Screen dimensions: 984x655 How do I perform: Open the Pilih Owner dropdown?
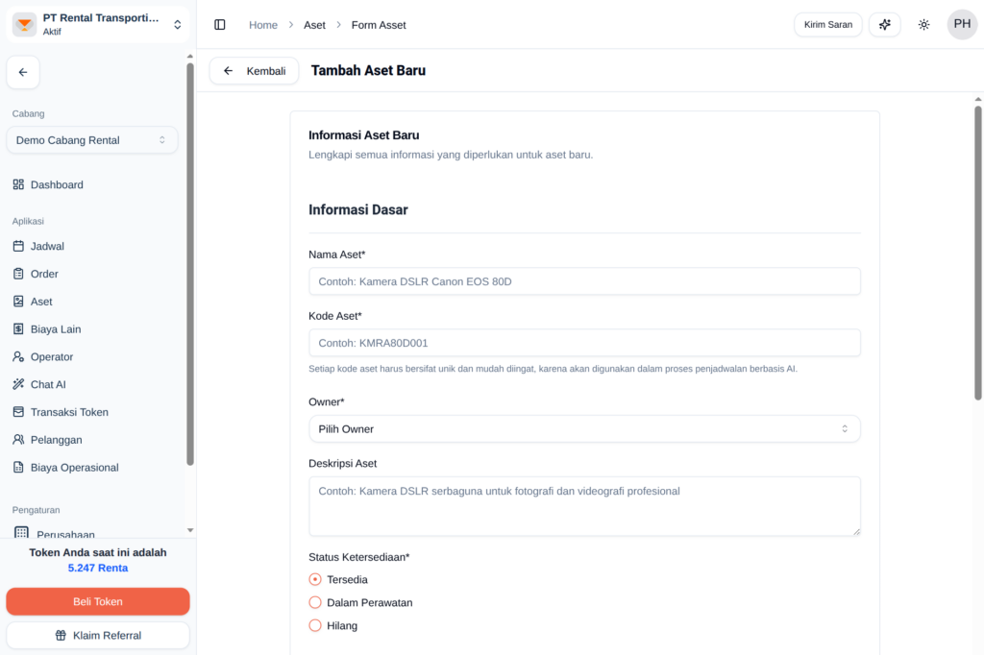point(584,429)
